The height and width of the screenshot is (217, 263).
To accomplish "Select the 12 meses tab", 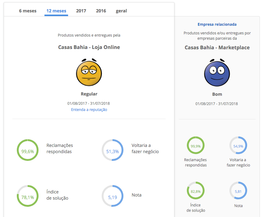I will click(56, 11).
